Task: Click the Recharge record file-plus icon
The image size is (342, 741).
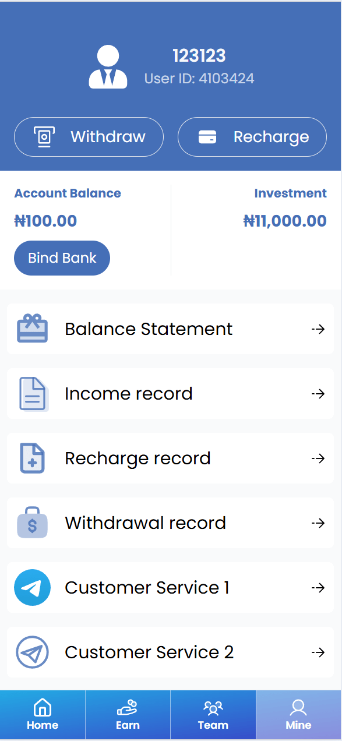Action: (x=33, y=458)
